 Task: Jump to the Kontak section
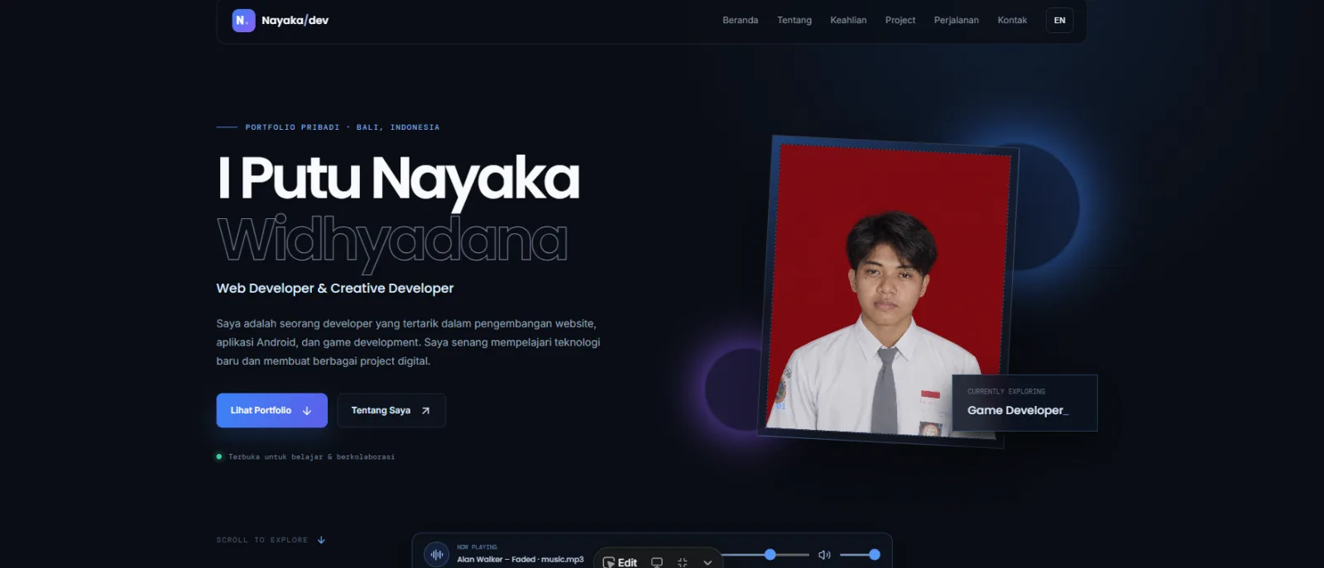tap(1012, 21)
